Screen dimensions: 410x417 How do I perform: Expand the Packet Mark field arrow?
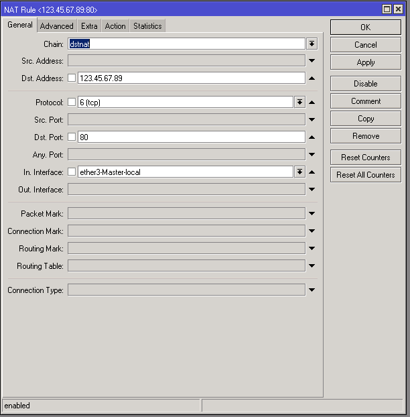pyautogui.click(x=312, y=214)
